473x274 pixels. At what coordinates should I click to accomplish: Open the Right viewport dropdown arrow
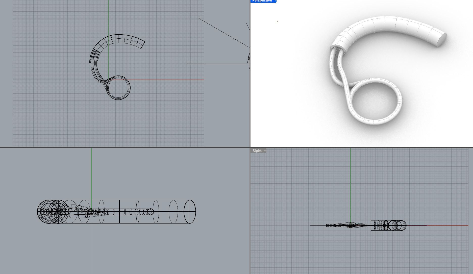pos(265,151)
